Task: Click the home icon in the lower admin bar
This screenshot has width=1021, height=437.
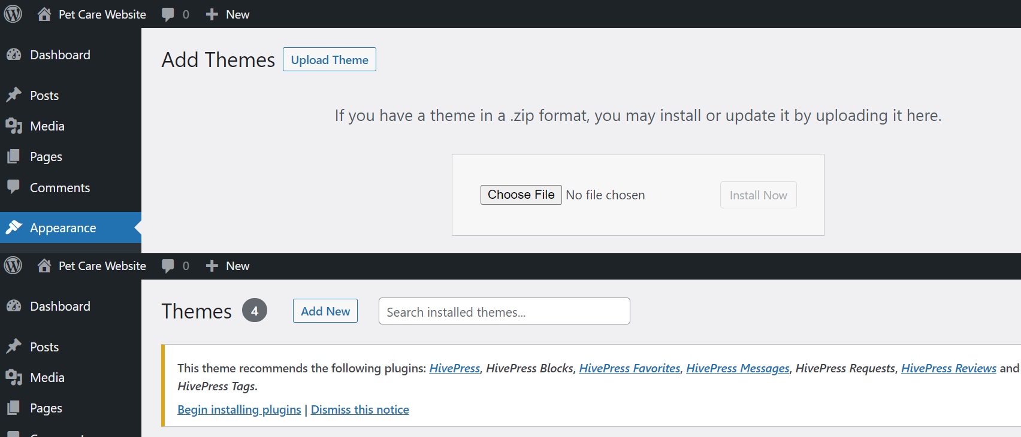Action: pos(44,266)
